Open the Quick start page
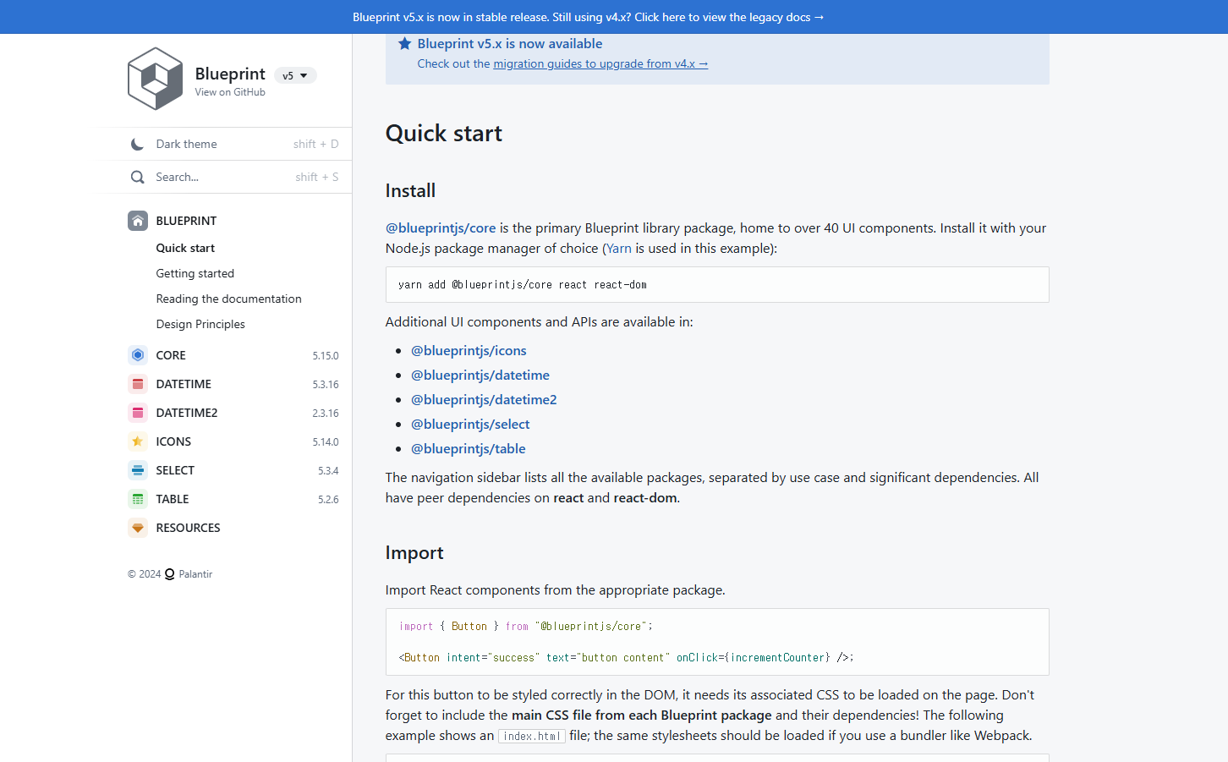This screenshot has width=1228, height=762. click(x=185, y=248)
